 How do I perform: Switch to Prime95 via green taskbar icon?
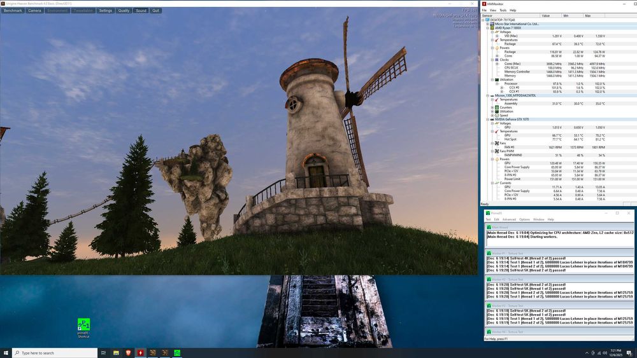coord(178,353)
